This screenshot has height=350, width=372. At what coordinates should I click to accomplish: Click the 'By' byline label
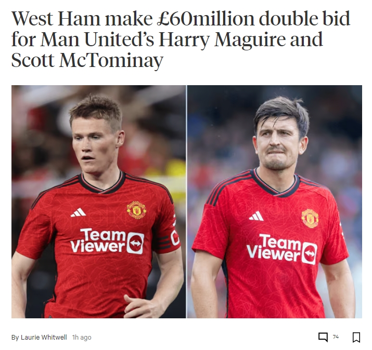click(15, 337)
